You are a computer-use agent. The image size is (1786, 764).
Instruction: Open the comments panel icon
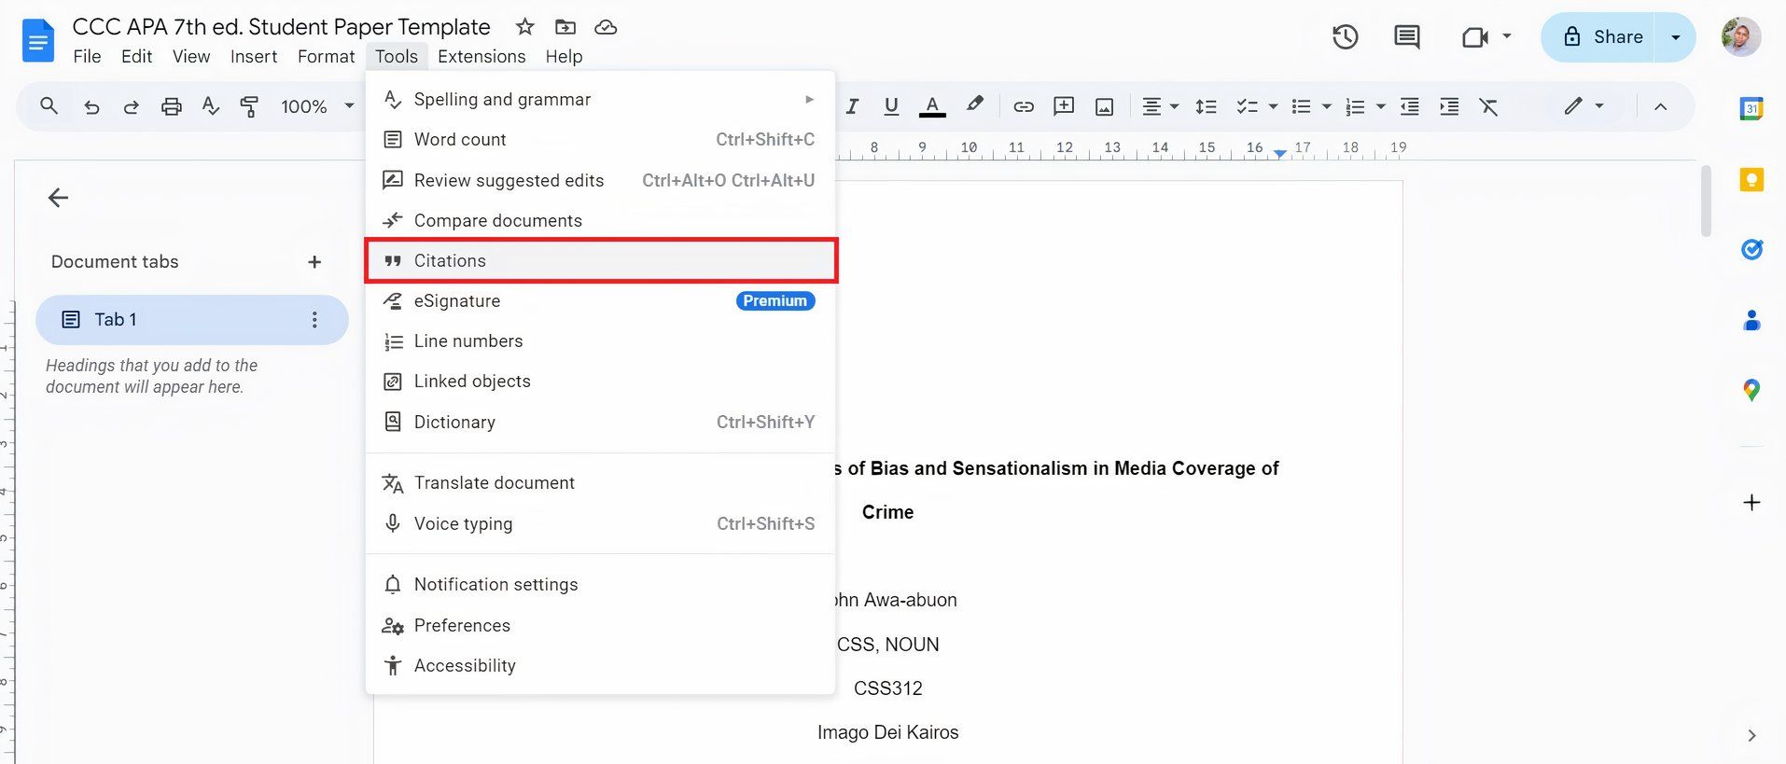pyautogui.click(x=1406, y=37)
